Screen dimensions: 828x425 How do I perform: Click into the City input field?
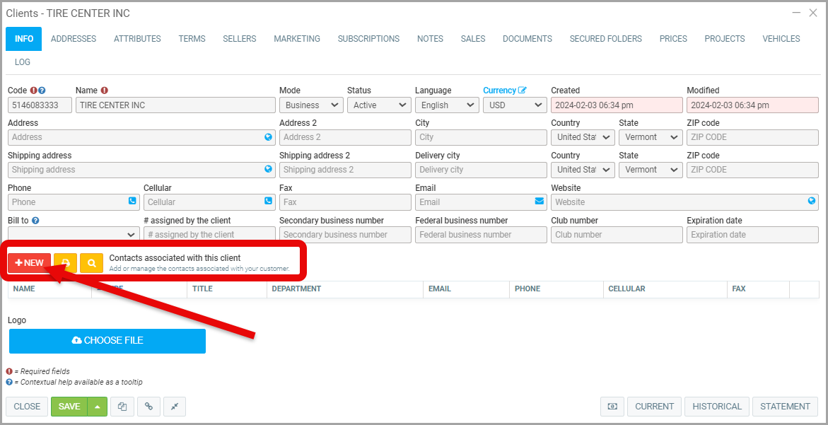[481, 137]
